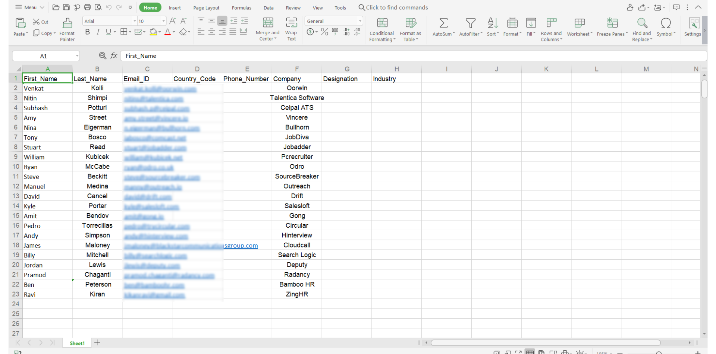
Task: Open the AutoSum function
Action: tap(443, 23)
